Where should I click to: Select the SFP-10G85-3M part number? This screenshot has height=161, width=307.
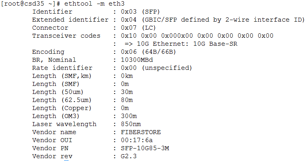point(145,148)
